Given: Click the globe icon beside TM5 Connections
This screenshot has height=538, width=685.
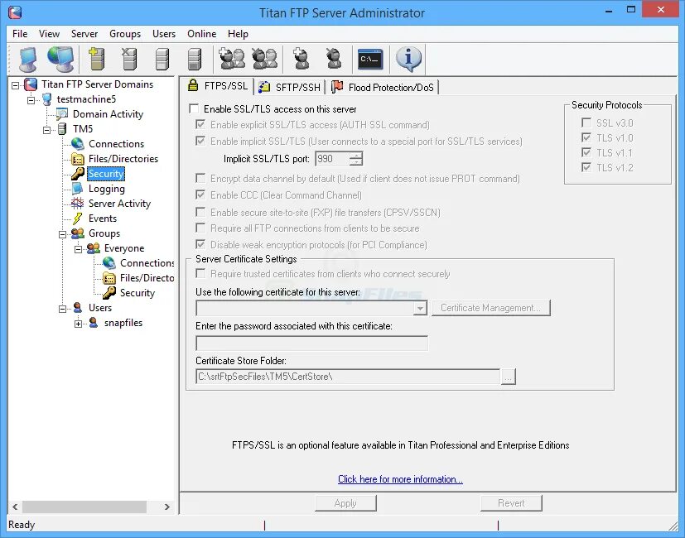Looking at the screenshot, I should tap(77, 144).
